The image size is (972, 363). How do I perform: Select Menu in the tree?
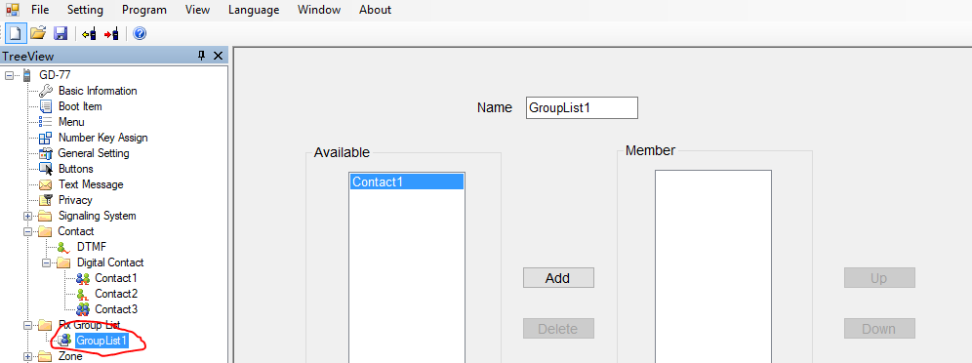coord(71,122)
